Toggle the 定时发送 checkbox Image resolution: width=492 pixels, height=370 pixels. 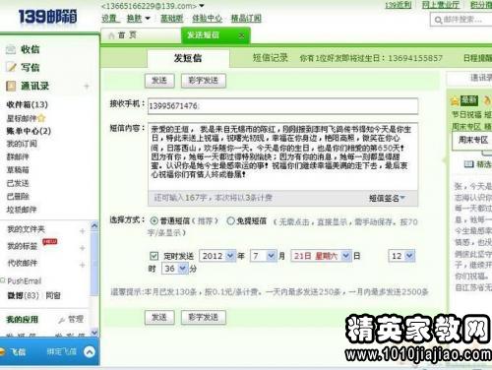pyautogui.click(x=154, y=256)
